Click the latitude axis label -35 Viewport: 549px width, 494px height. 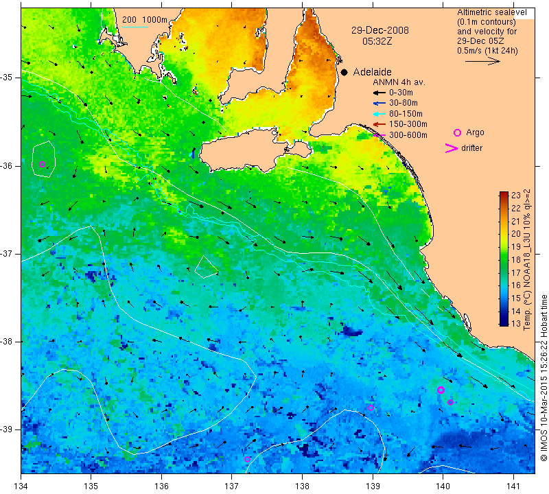[x=6, y=78]
